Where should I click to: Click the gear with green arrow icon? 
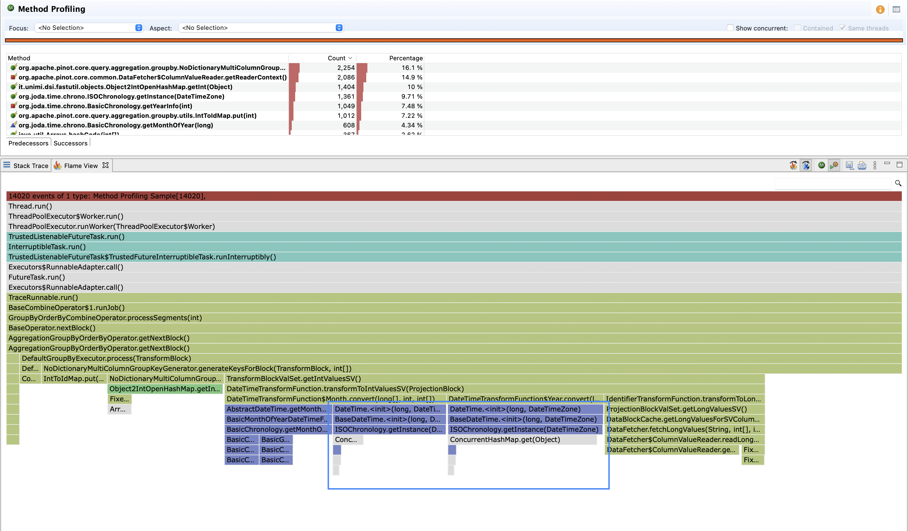tap(834, 165)
